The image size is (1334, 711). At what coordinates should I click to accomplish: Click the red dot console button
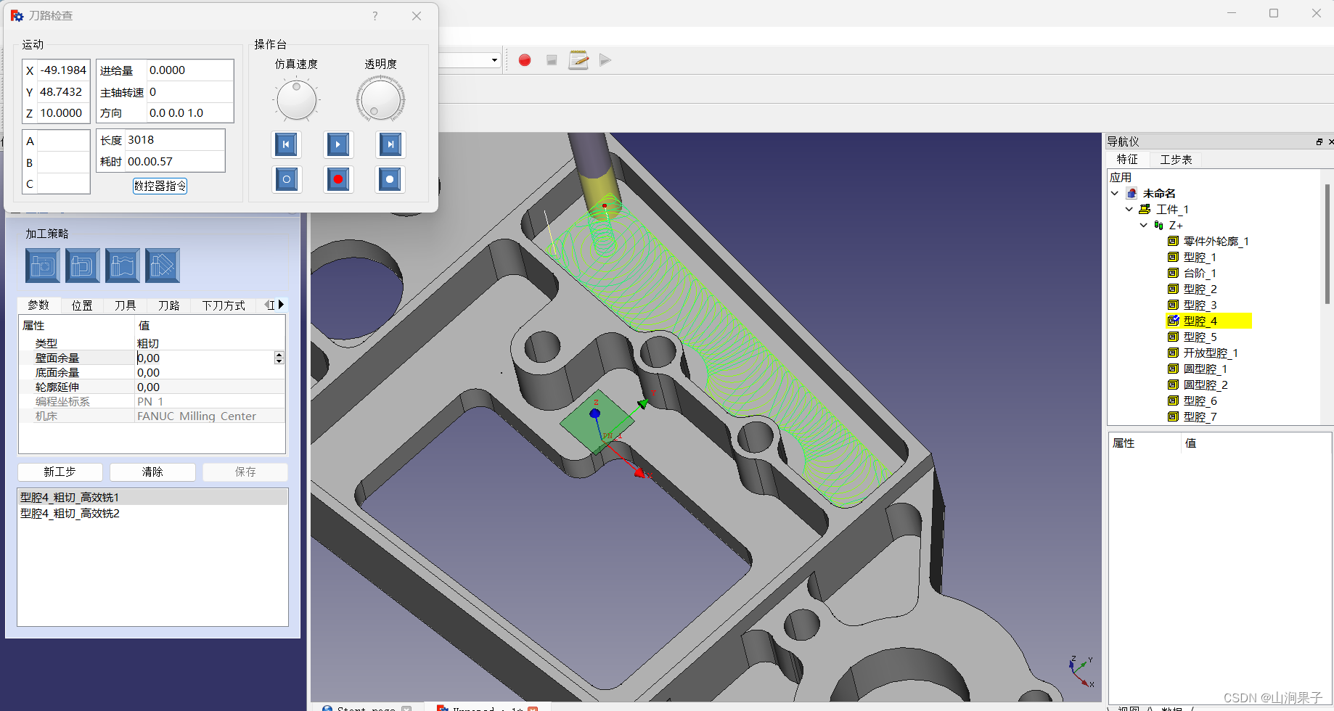[x=338, y=179]
